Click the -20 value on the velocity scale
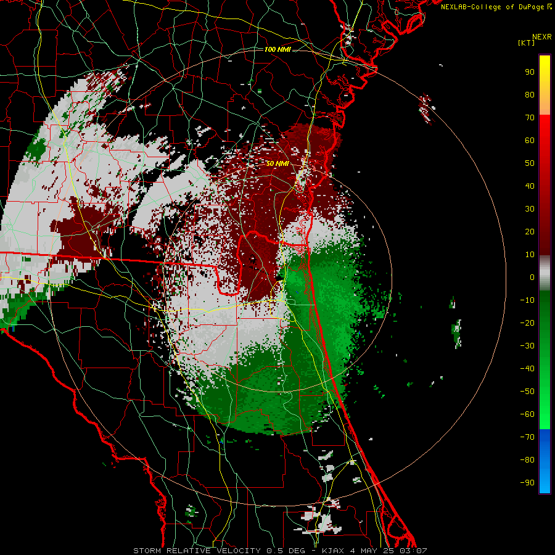The height and width of the screenshot is (555, 555). point(527,323)
